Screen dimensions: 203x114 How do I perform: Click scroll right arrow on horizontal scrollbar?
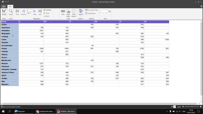(199, 104)
